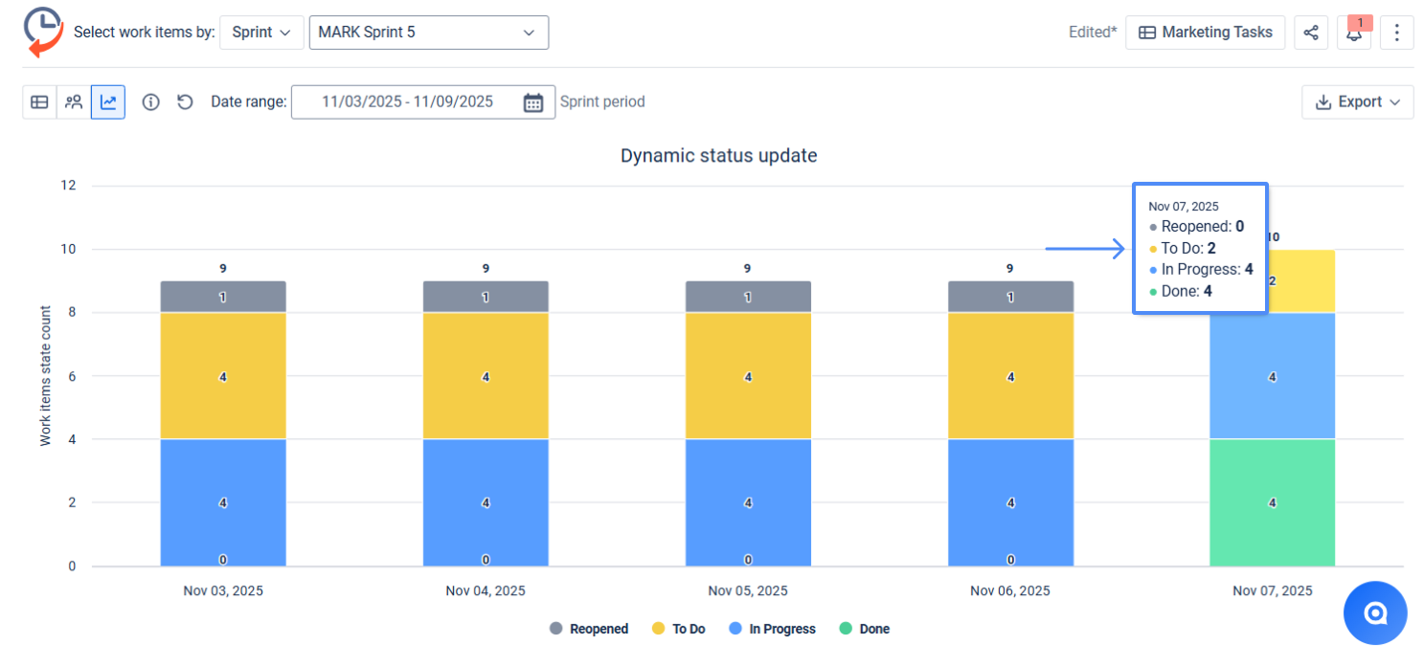Click the Marketing Tasks button
This screenshot has height=667, width=1424.
pos(1205,33)
